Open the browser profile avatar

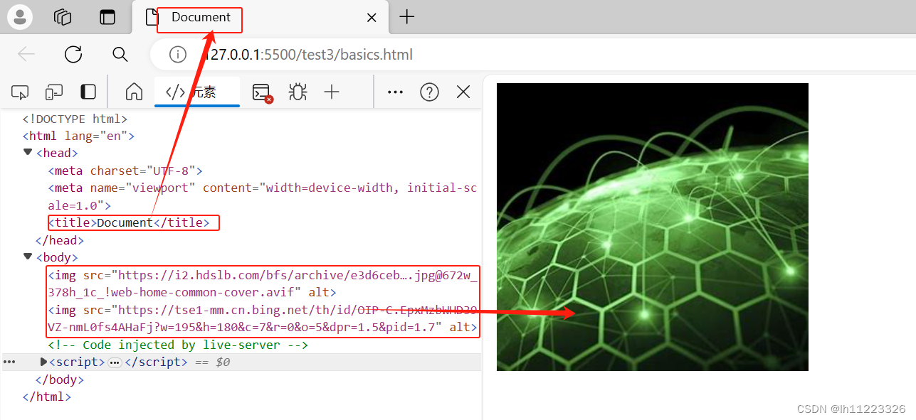(20, 17)
